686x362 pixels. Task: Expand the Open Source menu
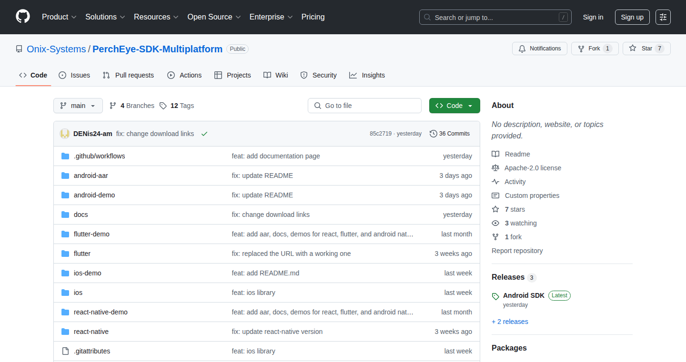(214, 17)
